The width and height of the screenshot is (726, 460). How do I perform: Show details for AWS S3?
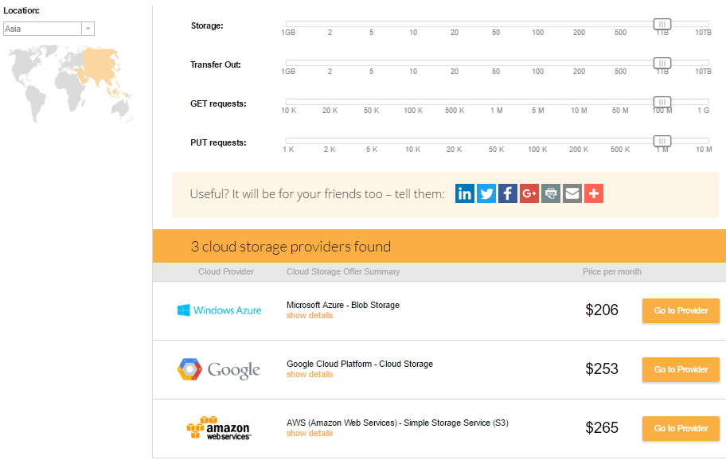click(x=310, y=433)
